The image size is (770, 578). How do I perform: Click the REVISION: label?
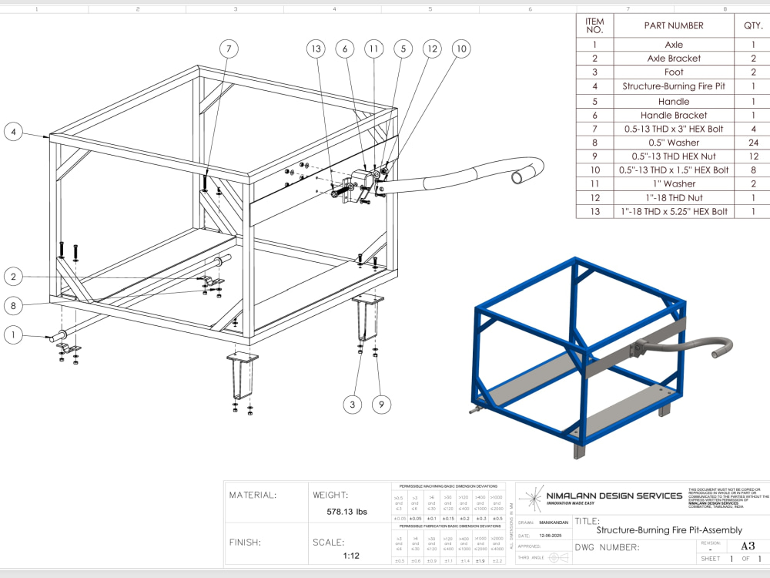(710, 543)
